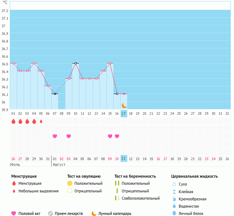Click the small spotting drop on day 05
This screenshot has width=234, height=216.
41,121
